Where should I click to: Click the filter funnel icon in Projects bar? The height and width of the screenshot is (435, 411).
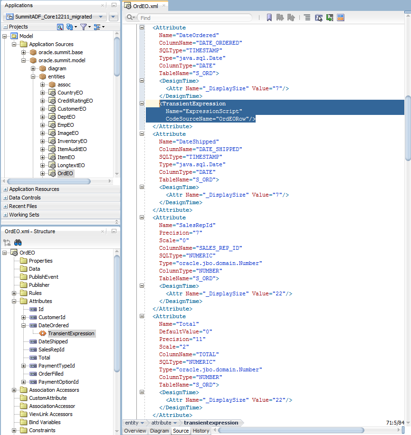pyautogui.click(x=84, y=27)
